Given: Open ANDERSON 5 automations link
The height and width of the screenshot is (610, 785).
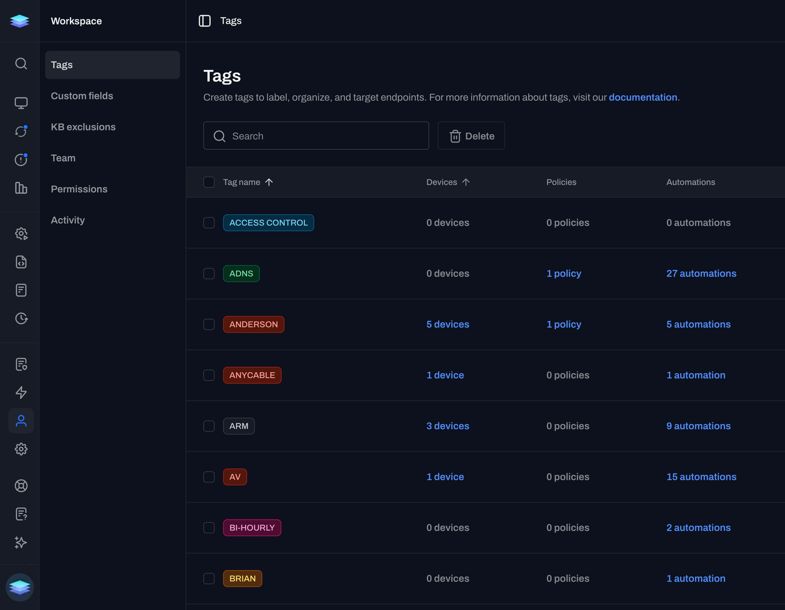Looking at the screenshot, I should point(699,324).
